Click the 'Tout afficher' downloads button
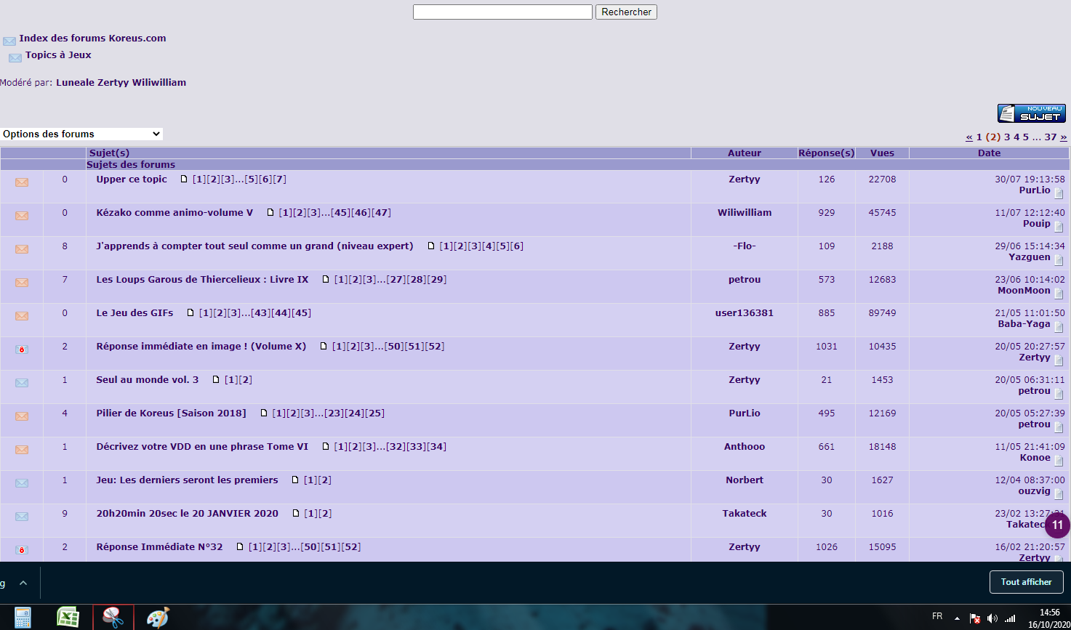This screenshot has height=630, width=1071. [x=1026, y=582]
